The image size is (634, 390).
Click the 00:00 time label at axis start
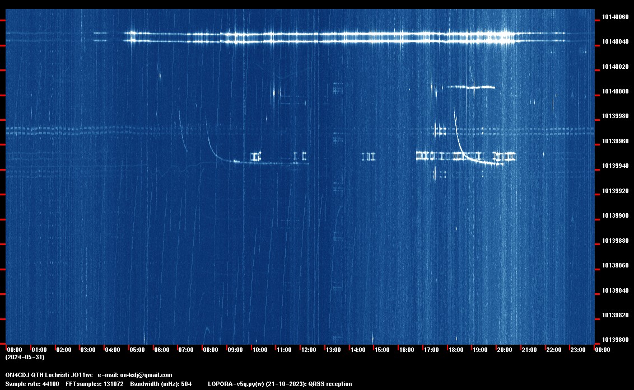[x=15, y=350]
